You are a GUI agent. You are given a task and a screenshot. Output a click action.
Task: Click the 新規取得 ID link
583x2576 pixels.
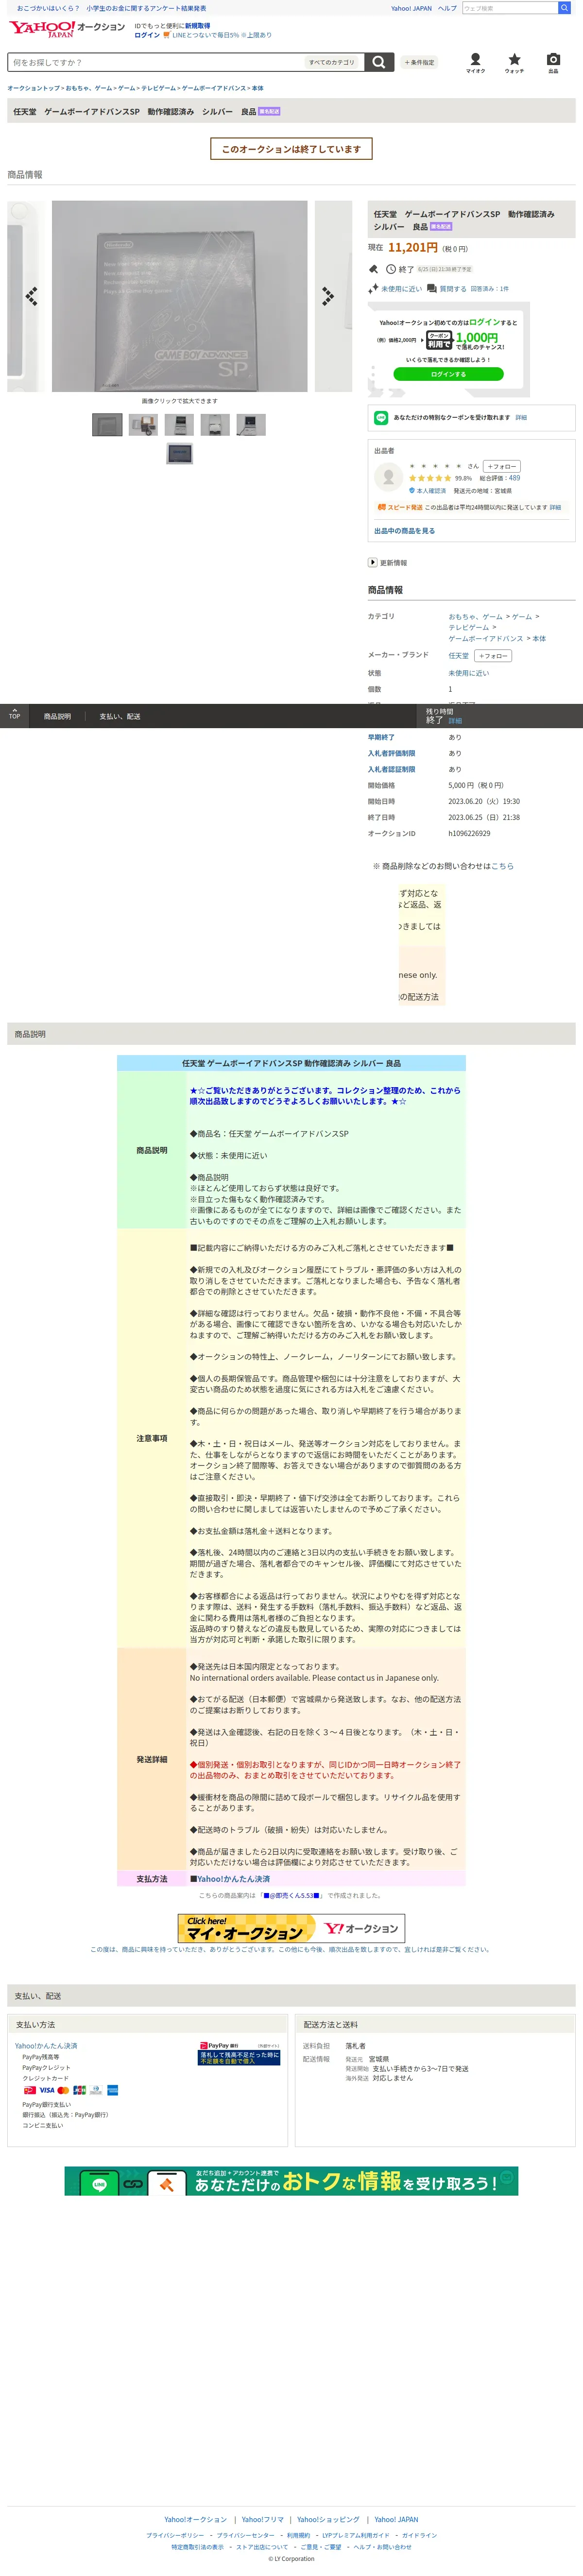pos(197,26)
